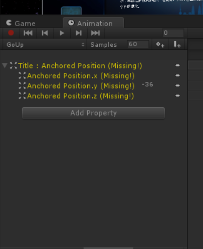
Task: Switch to the Game tab
Action: [x=21, y=23]
